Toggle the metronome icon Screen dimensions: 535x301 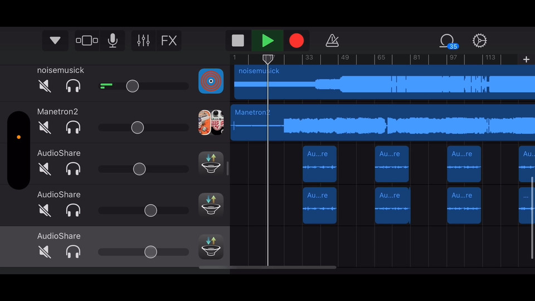[x=332, y=41]
